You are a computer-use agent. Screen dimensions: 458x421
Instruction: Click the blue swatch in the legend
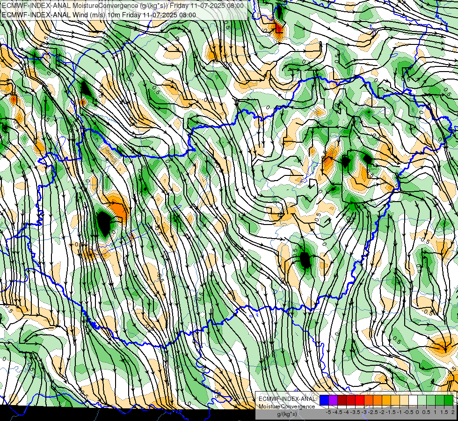coord(324,400)
